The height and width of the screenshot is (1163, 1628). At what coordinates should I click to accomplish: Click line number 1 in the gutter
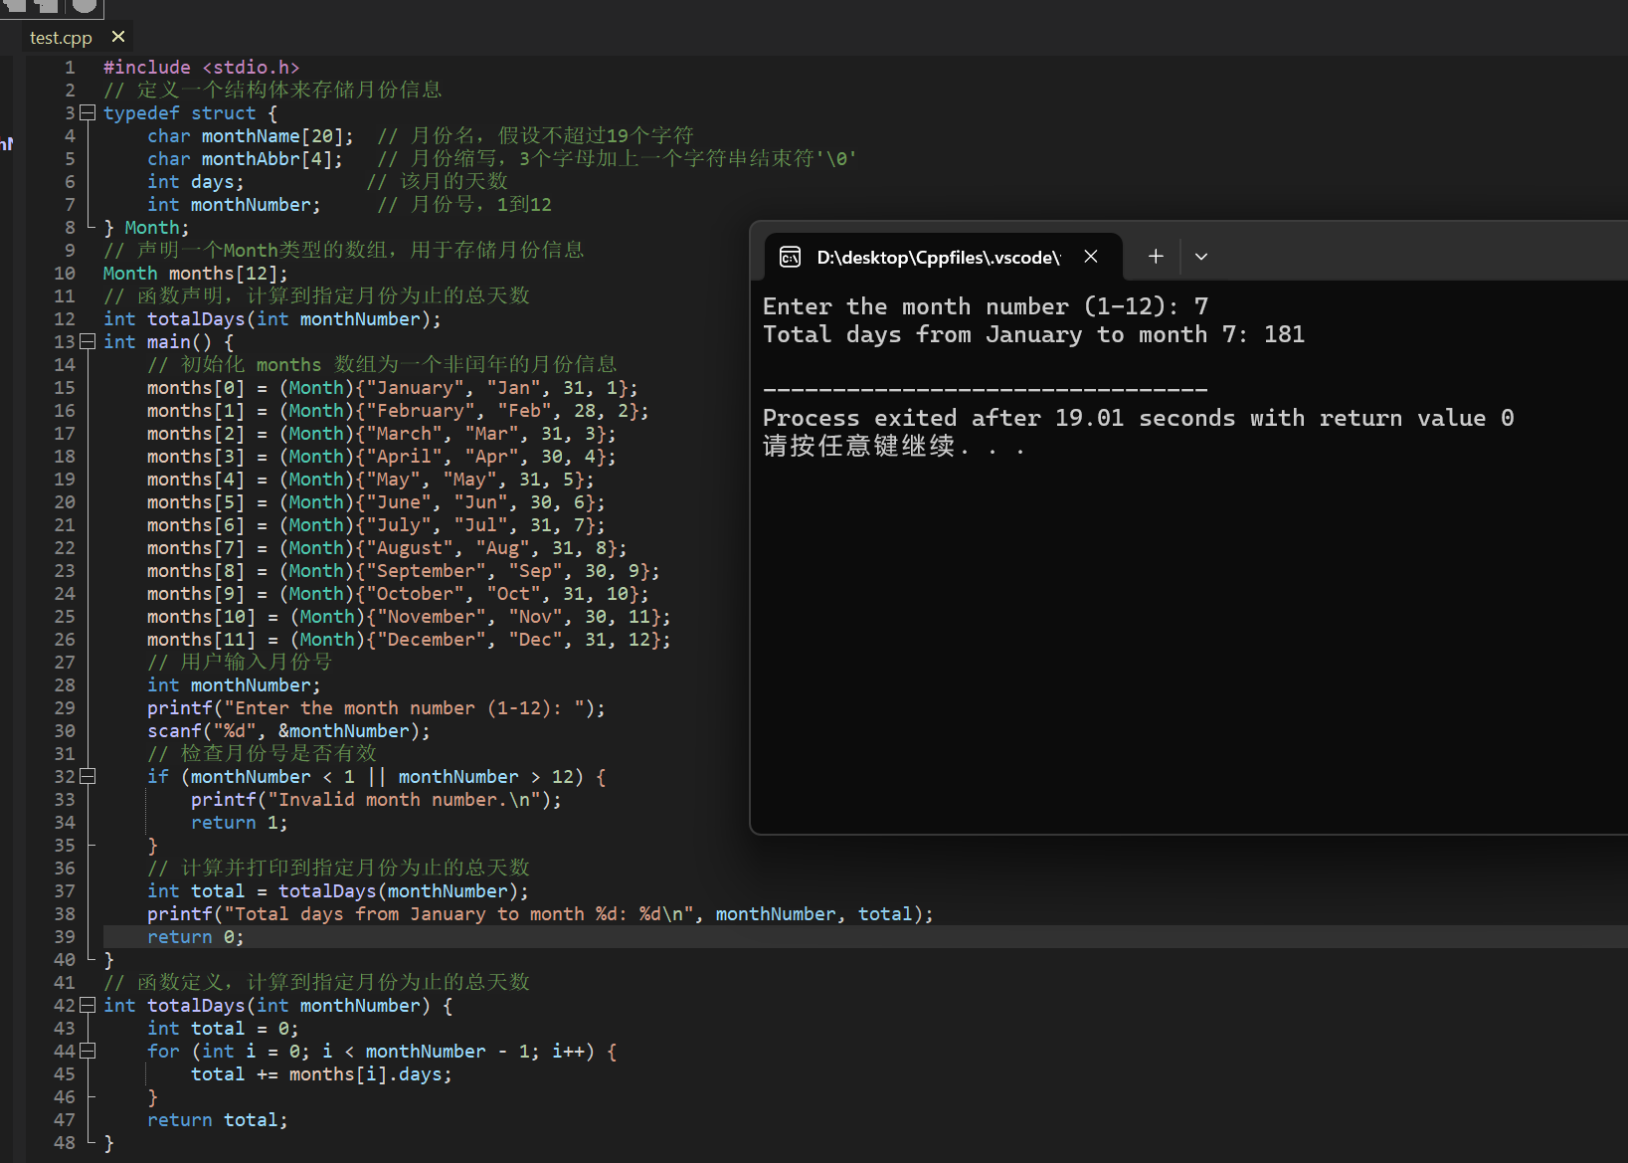pyautogui.click(x=70, y=67)
